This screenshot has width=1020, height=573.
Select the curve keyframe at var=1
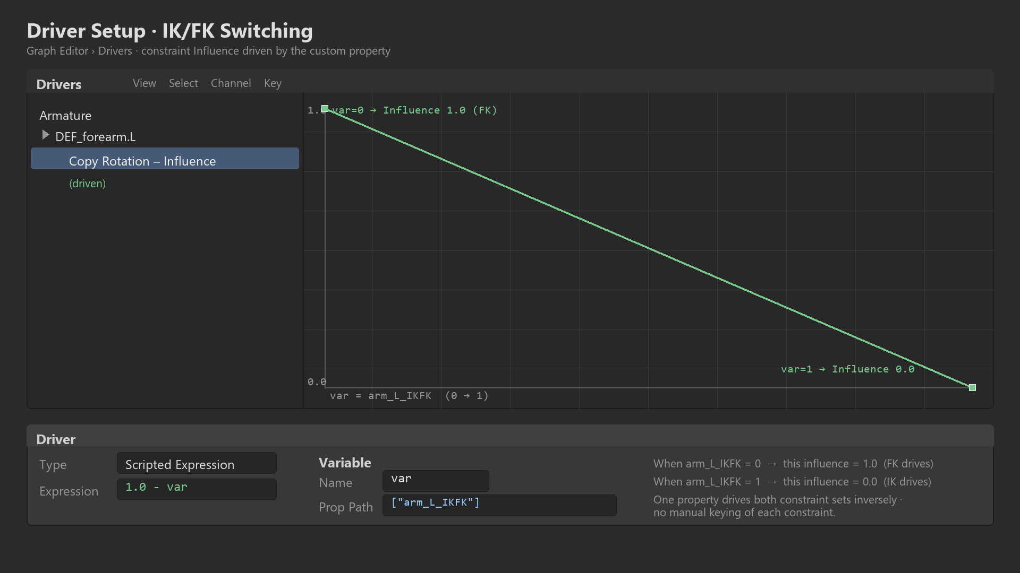[x=972, y=388]
